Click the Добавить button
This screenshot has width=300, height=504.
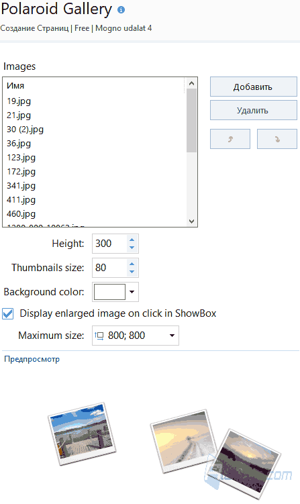254,87
